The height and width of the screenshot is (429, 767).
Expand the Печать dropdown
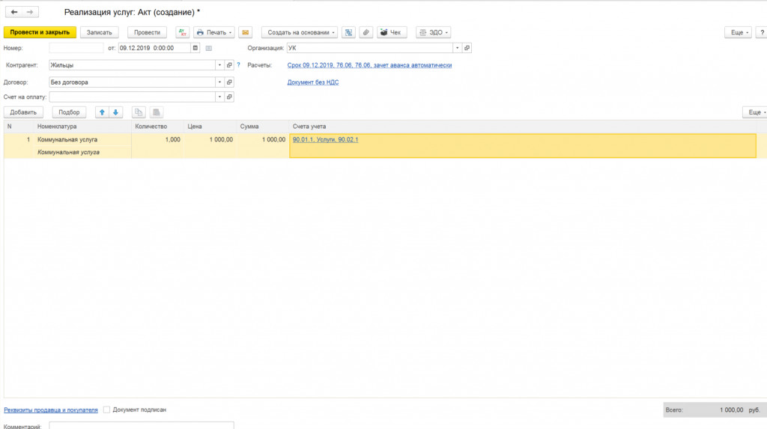(213, 32)
